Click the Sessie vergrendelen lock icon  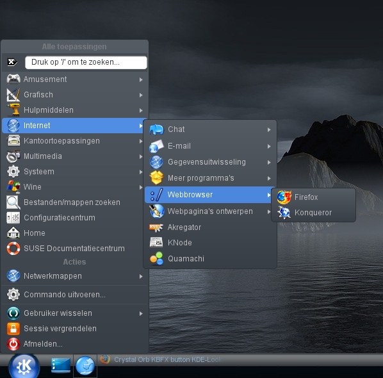point(13,329)
